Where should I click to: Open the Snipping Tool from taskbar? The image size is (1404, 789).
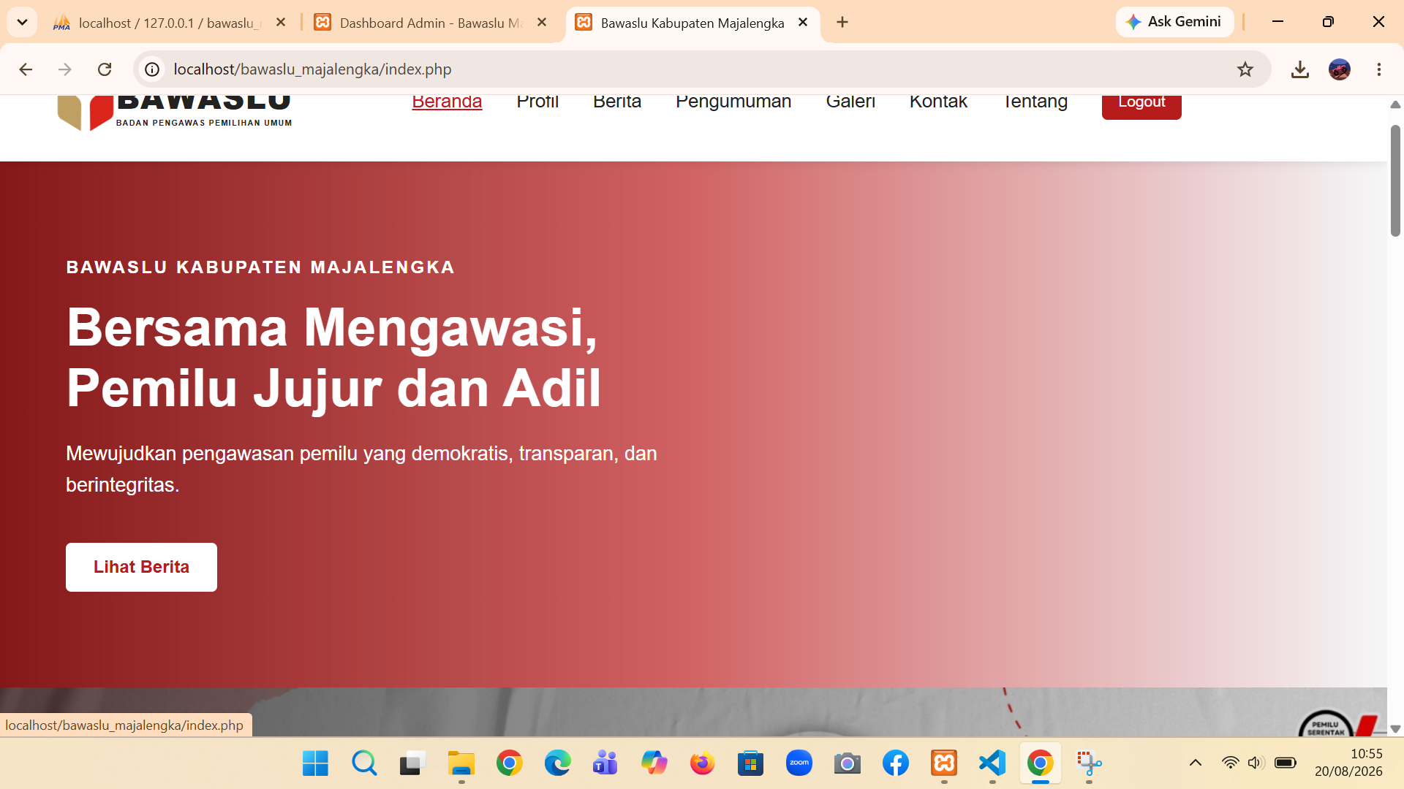[x=1089, y=763]
